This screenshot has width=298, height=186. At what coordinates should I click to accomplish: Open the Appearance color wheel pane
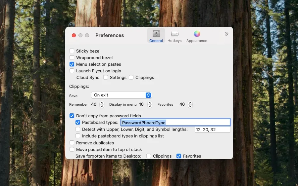click(197, 36)
